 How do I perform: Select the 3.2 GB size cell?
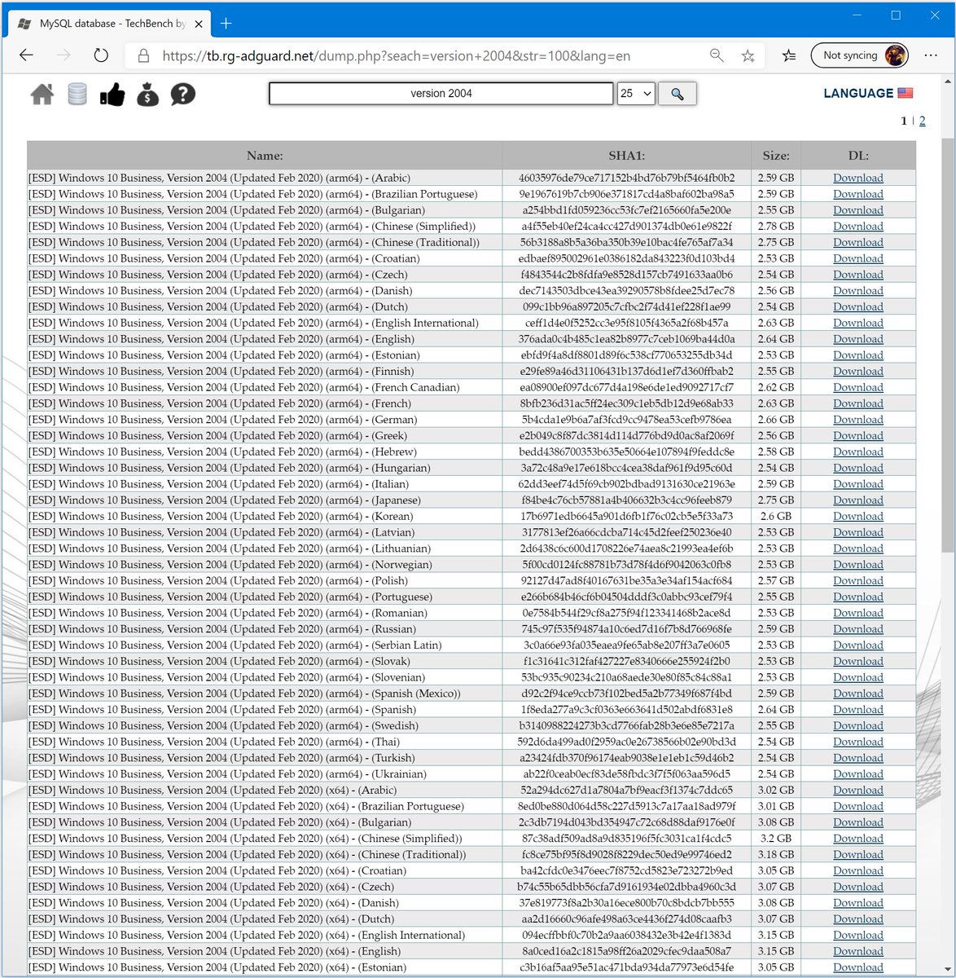(x=776, y=838)
